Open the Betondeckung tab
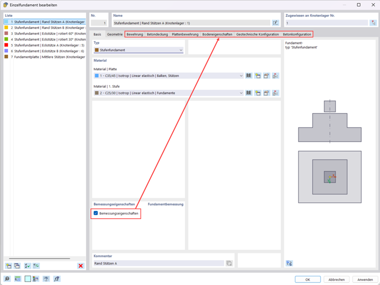The image size is (380, 285). click(157, 34)
